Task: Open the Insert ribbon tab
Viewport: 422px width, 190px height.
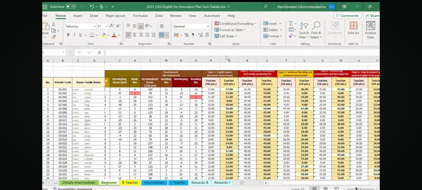Action: pos(77,15)
